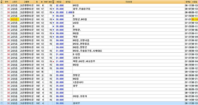Click the 09-09 modified date
198x105 pixels.
195,86
